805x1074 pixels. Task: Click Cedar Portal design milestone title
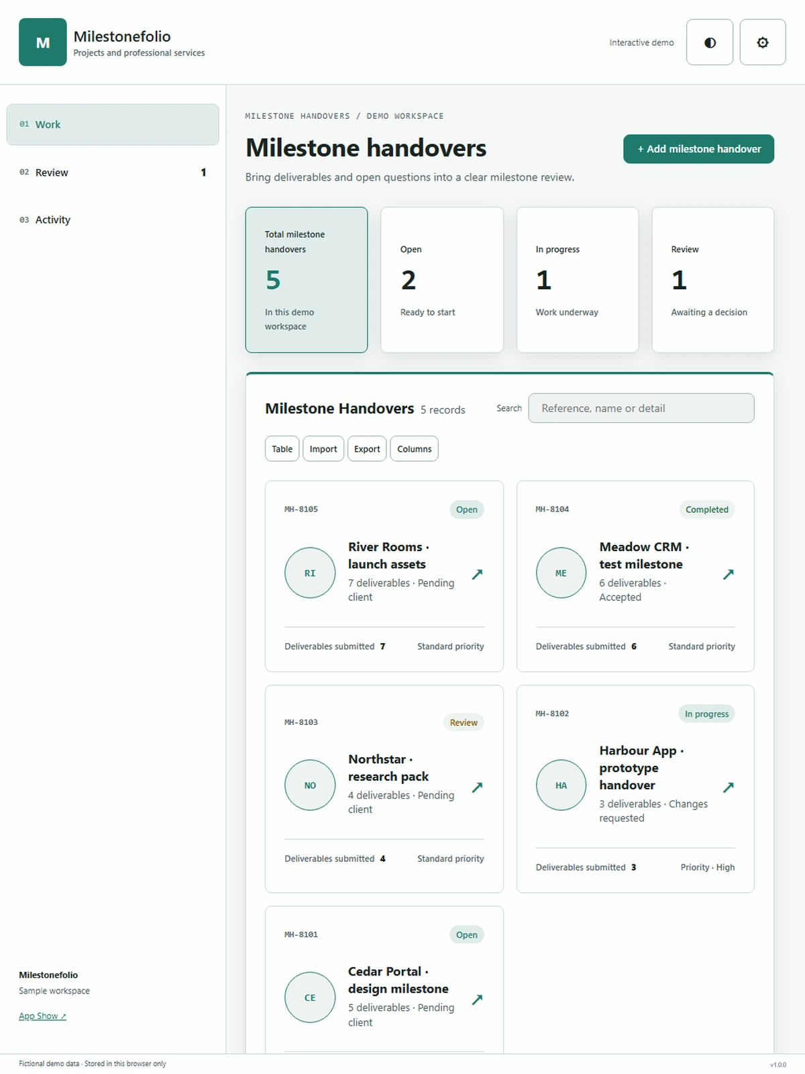[x=398, y=980]
